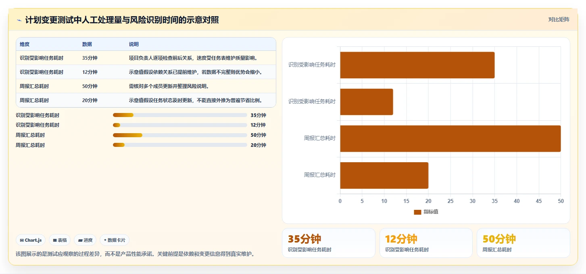Click the description starting with 示意值假设任务状态
The width and height of the screenshot is (586, 274).
tap(196, 100)
